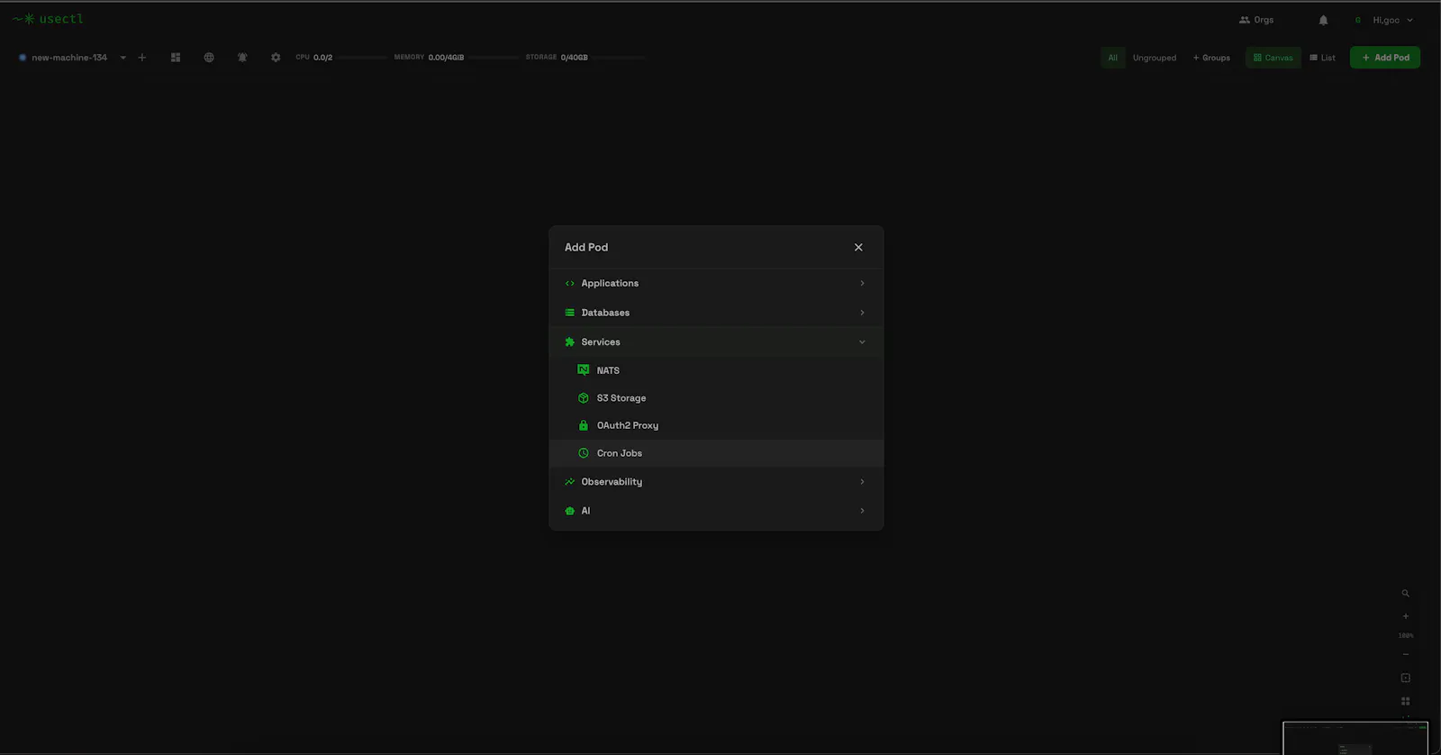The height and width of the screenshot is (755, 1441).
Task: Click the Applications code brackets icon
Action: click(570, 283)
